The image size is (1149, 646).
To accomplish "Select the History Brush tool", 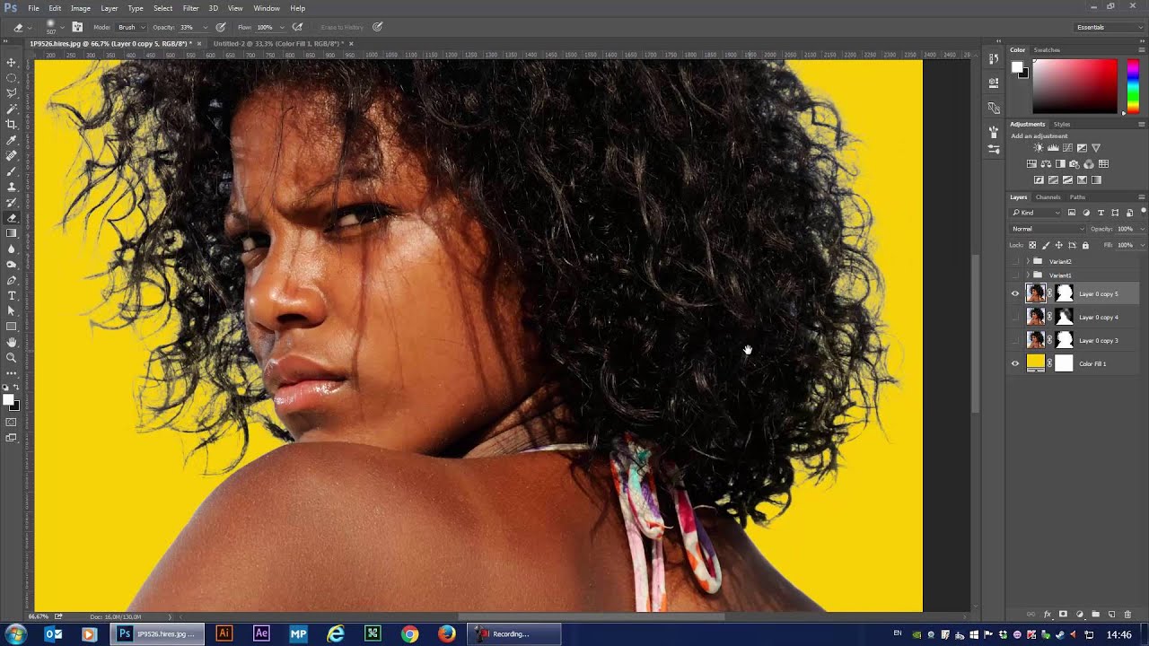I will coord(12,202).
